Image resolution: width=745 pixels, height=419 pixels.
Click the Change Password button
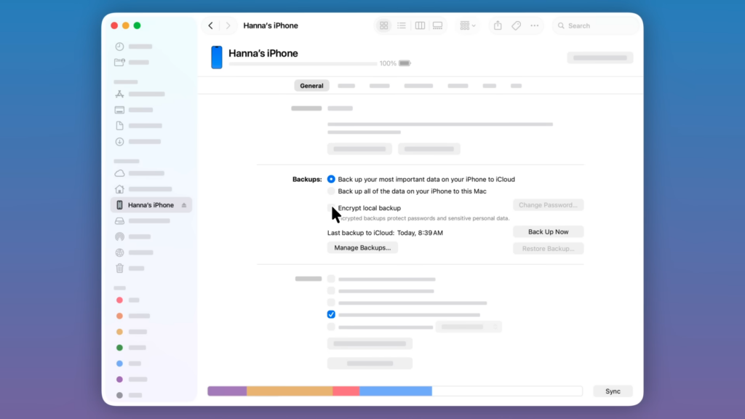(x=549, y=205)
